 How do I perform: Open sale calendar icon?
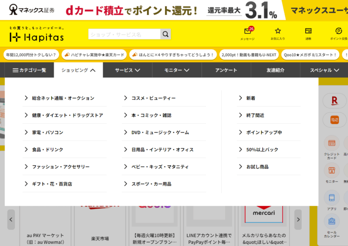(x=332, y=221)
